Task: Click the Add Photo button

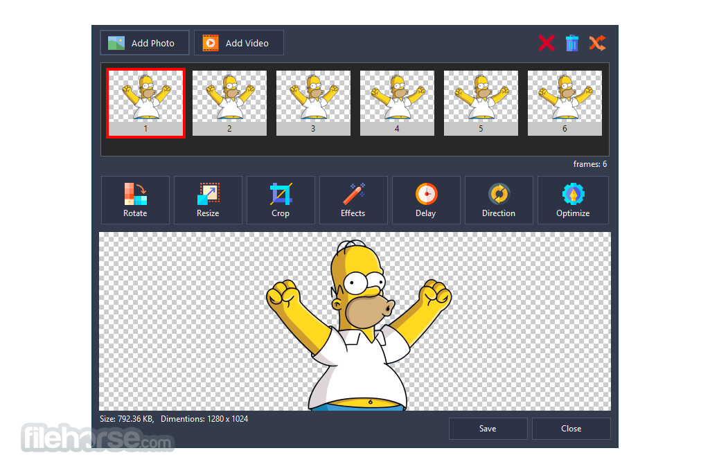Action: 145,43
